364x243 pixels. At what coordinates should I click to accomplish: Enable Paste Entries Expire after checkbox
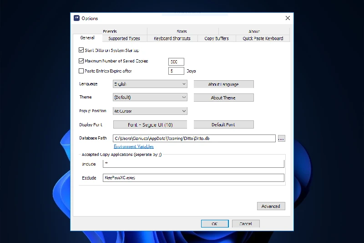[x=81, y=71]
